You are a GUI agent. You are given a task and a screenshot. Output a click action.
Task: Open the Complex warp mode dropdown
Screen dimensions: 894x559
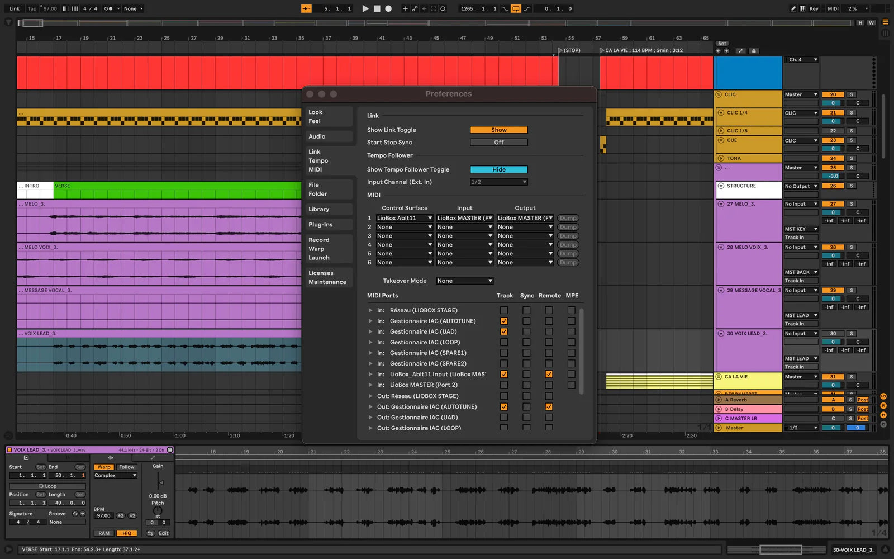pos(115,476)
